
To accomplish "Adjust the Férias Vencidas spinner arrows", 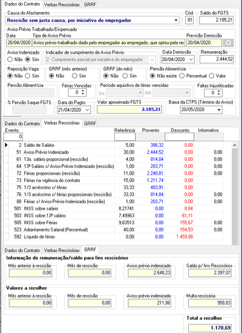I will click(x=83, y=92).
